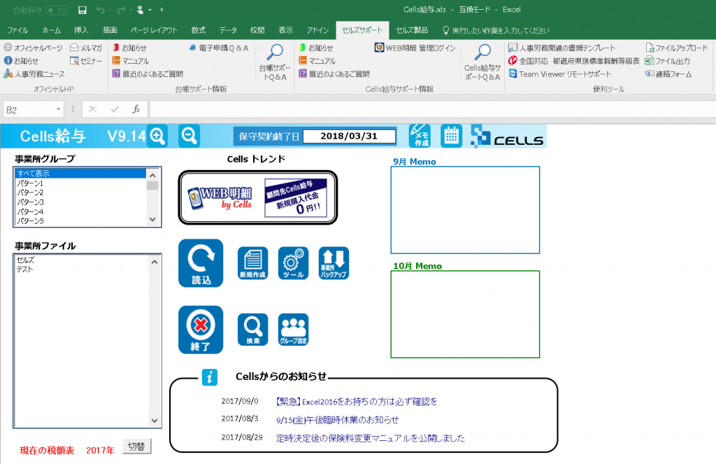The width and height of the screenshot is (716, 464).
Task: Open the Quick Access Toolbar customize dropdown
Action: [x=162, y=10]
